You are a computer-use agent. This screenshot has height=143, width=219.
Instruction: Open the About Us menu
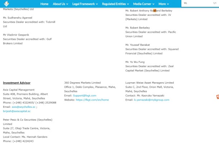[x=60, y=4]
